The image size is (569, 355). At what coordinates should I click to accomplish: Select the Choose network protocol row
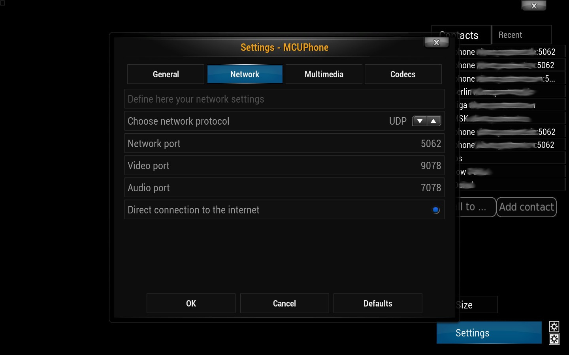pos(284,121)
